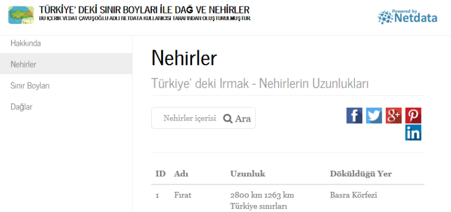The width and height of the screenshot is (451, 212).
Task: Click the Netdata logo
Action: [x=407, y=17]
